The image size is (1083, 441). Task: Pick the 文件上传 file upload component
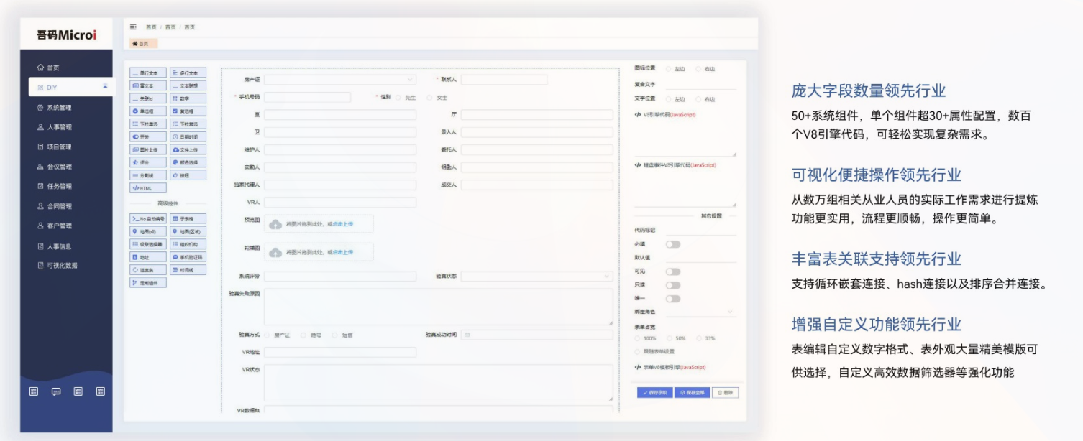(188, 149)
